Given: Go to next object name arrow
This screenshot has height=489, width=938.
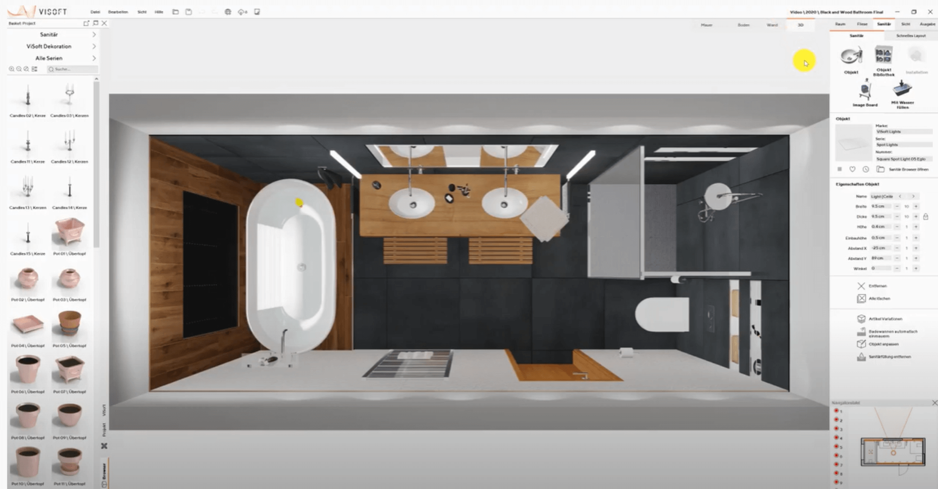Looking at the screenshot, I should [x=913, y=197].
